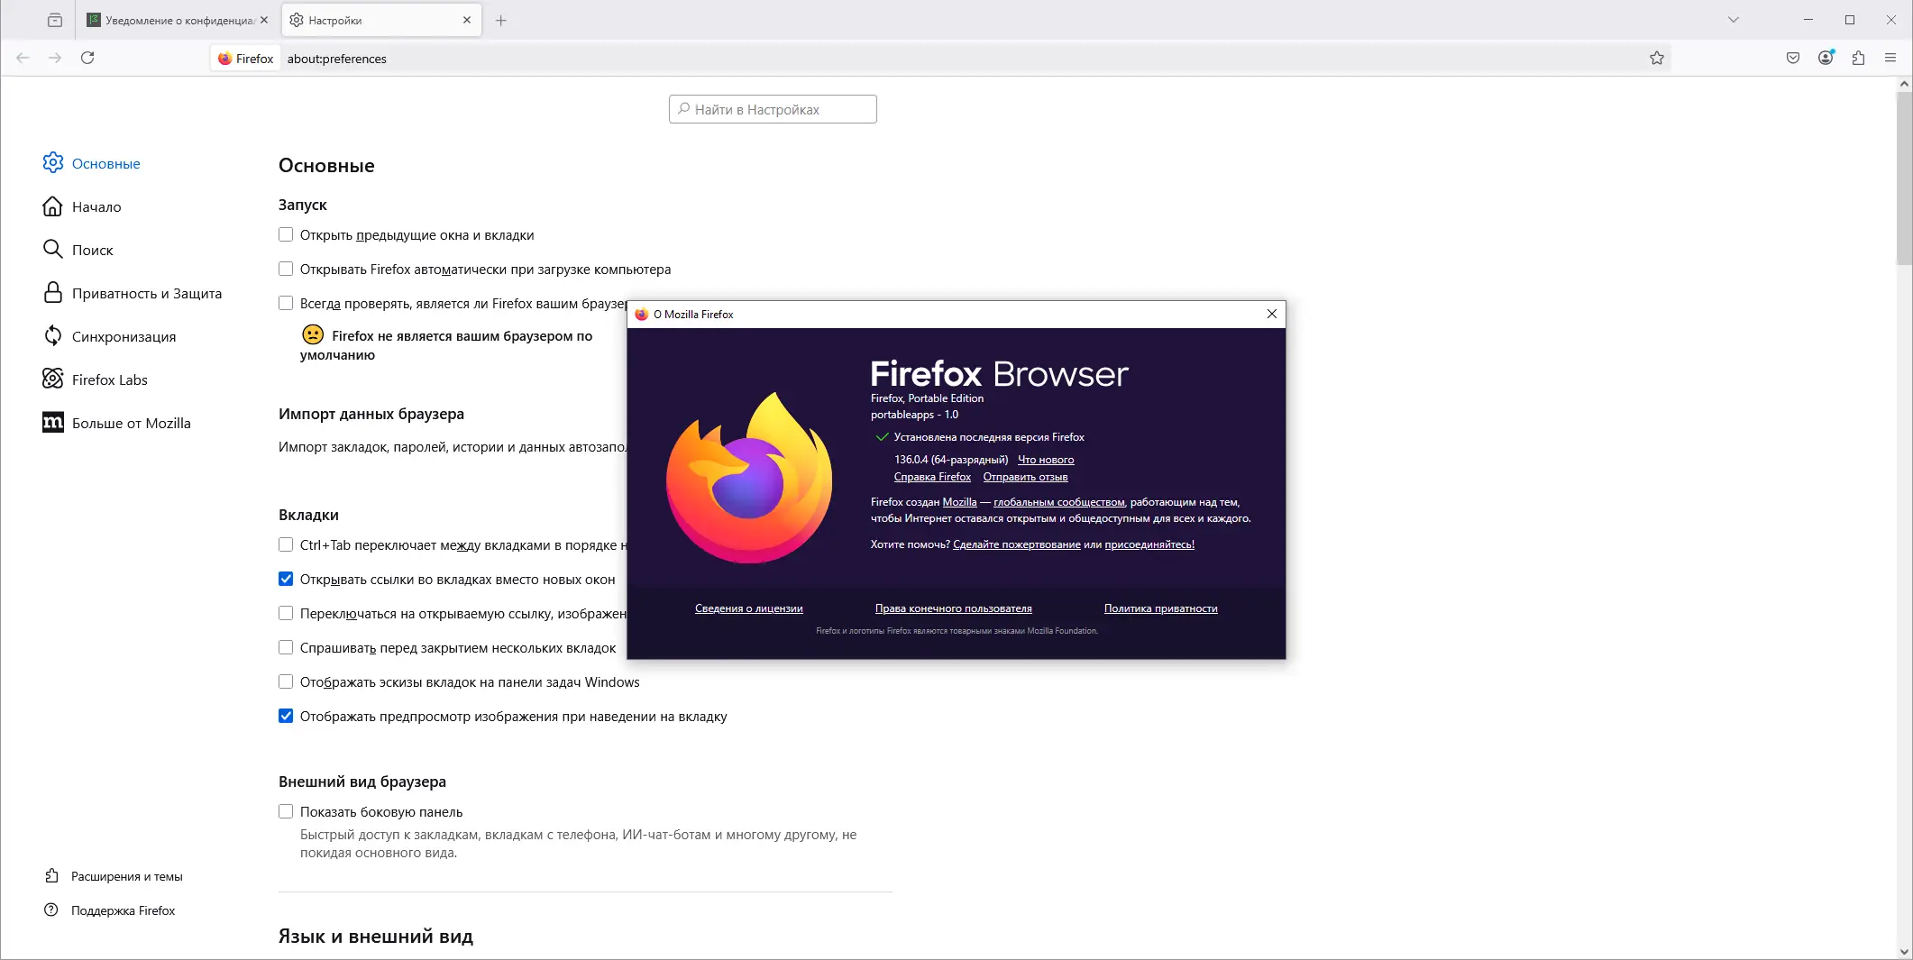Click the Firefox View icon in tab bar

tap(55, 20)
